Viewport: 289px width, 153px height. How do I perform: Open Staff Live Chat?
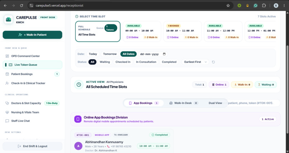pos(32,121)
